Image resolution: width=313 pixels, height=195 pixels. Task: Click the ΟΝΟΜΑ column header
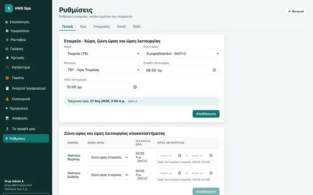[x=73, y=143]
